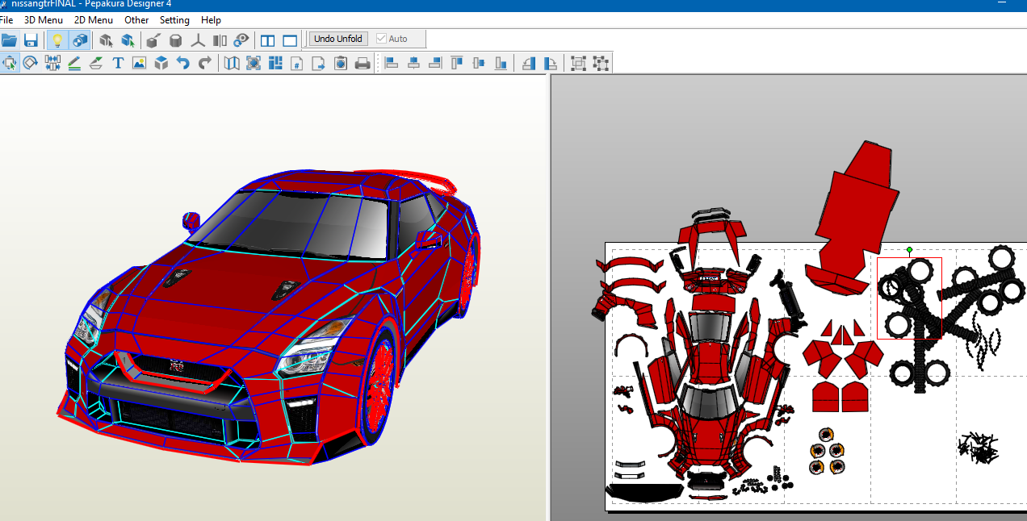Select the insert image tool
Viewport: 1027px width, 521px height.
pos(139,63)
